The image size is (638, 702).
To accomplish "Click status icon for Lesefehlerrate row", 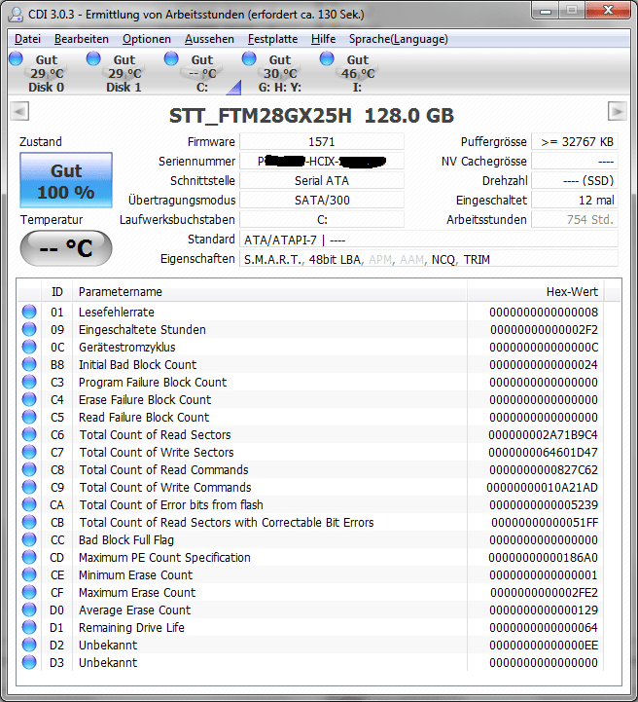I will coord(29,312).
